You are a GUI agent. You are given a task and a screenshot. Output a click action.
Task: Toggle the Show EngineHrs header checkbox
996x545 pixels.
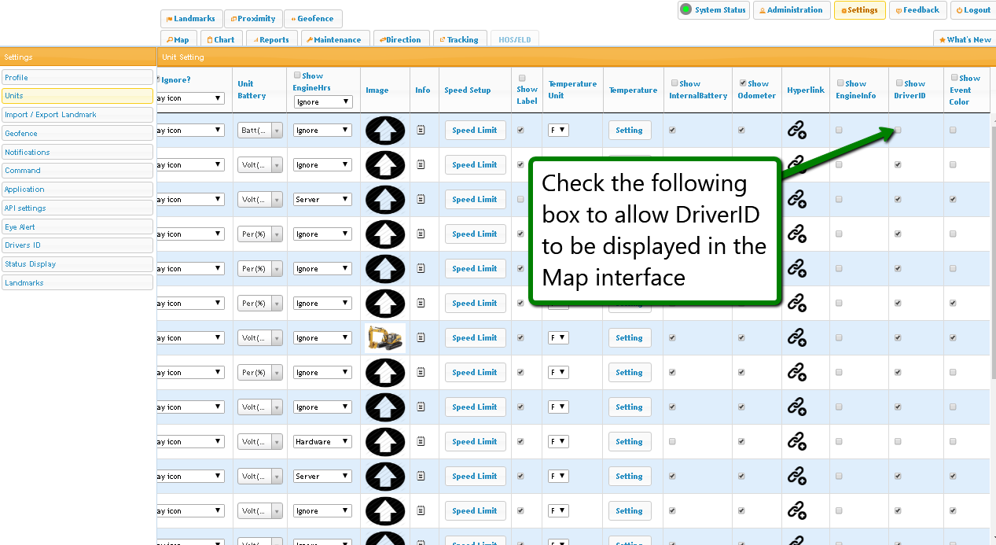coord(297,75)
